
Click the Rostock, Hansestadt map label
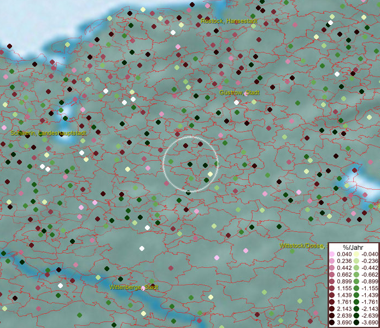229,21
